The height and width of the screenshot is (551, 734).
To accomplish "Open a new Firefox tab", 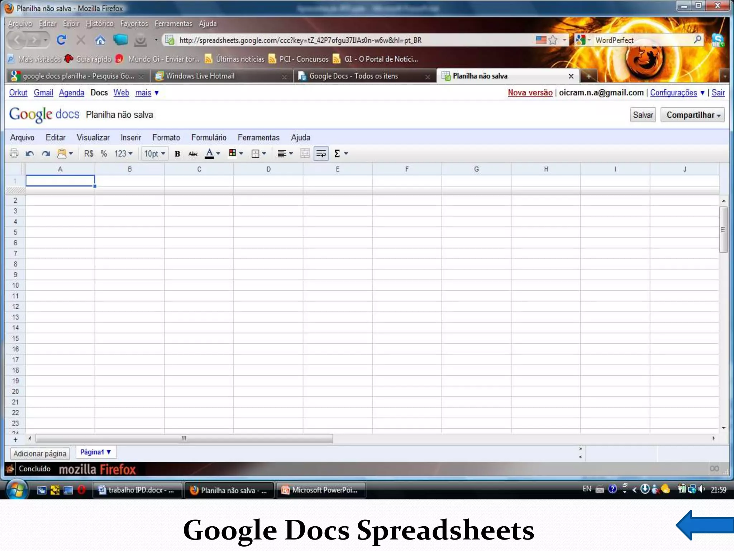I will coord(588,76).
